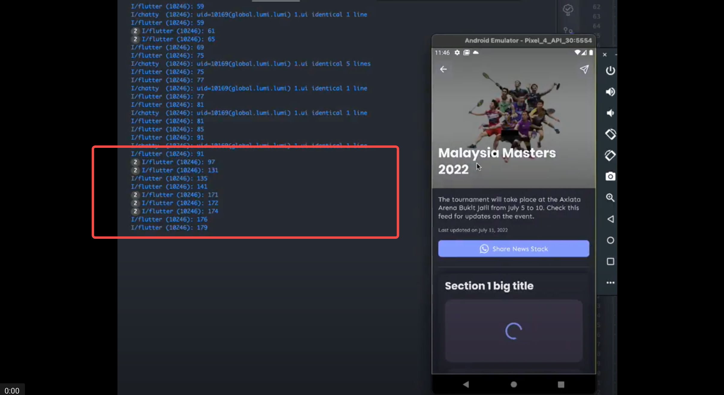Expand the folded log line showing 171
The width and height of the screenshot is (724, 395).
pos(135,195)
